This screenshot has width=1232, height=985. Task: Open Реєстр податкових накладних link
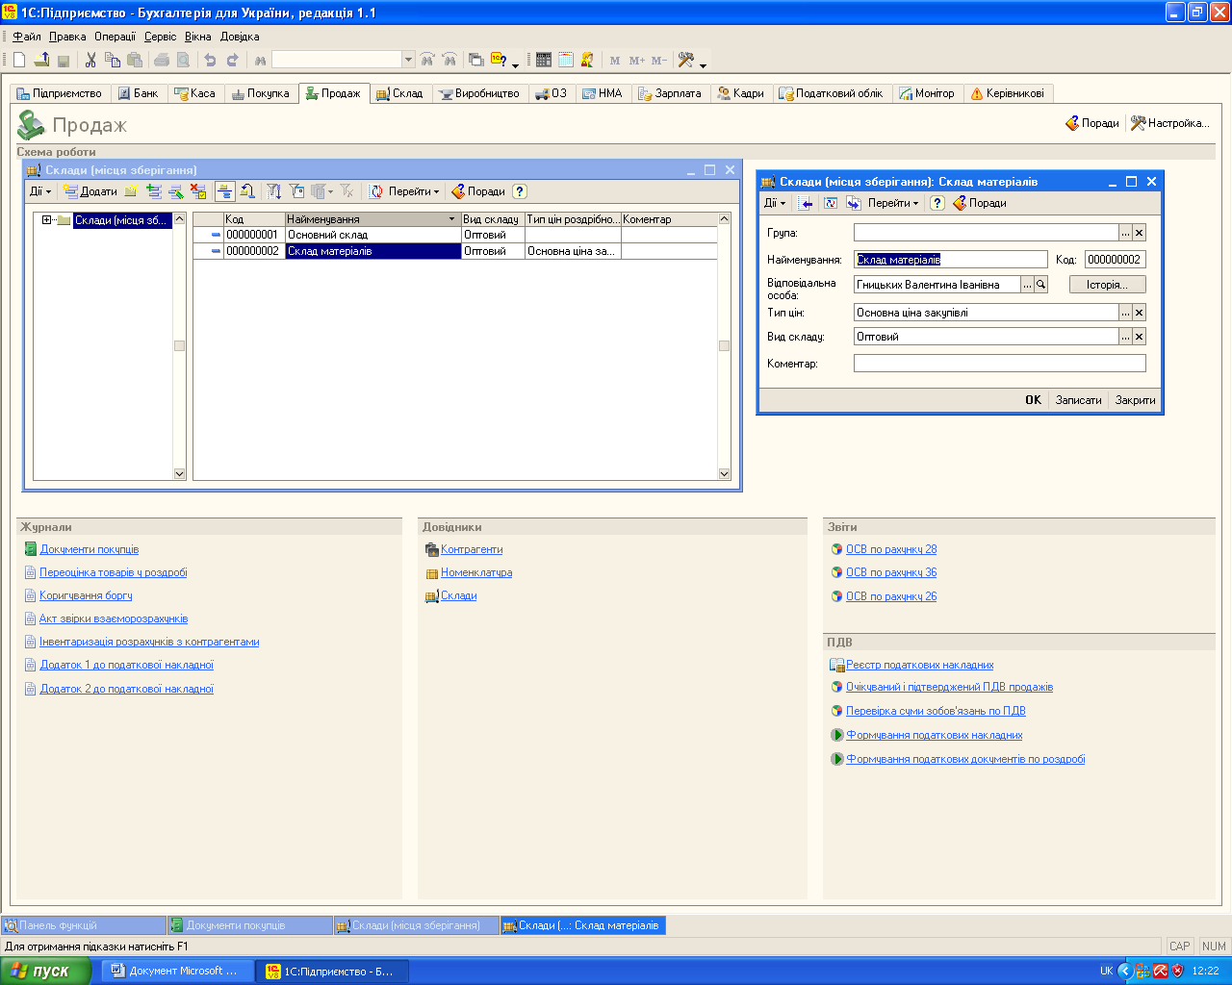[919, 665]
